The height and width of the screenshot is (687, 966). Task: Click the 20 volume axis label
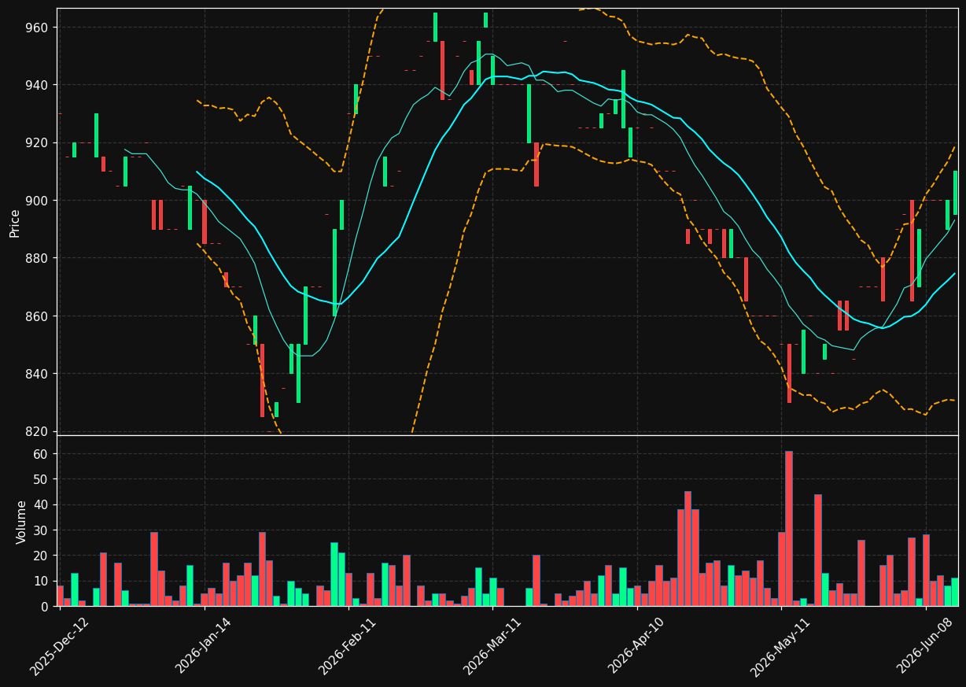pyautogui.click(x=42, y=556)
